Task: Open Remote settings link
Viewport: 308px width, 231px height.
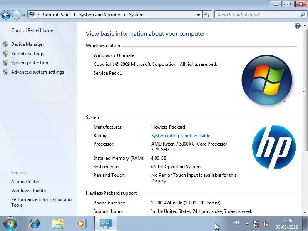Action: pyautogui.click(x=27, y=54)
